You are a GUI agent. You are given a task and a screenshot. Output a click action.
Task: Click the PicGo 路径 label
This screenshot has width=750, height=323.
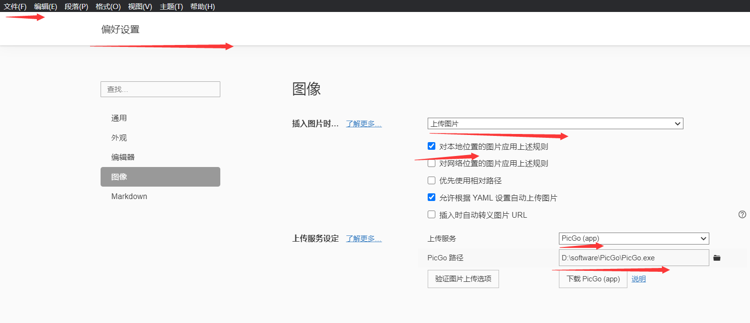pos(445,258)
